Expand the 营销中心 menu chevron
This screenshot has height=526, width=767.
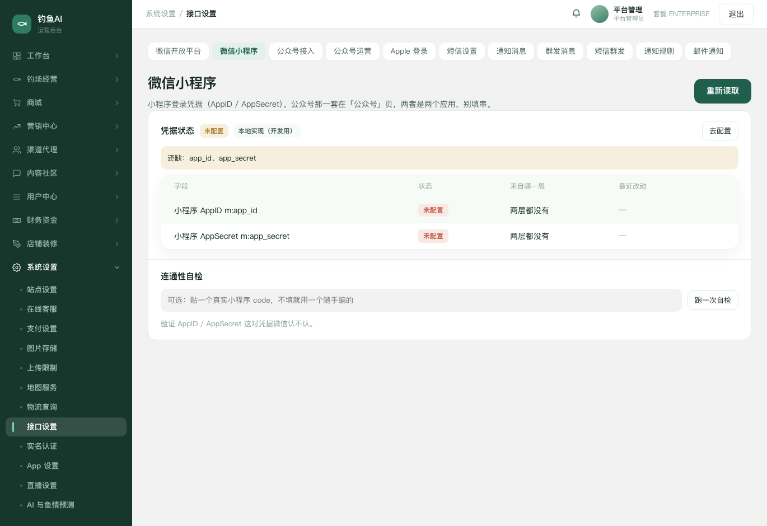tap(117, 126)
